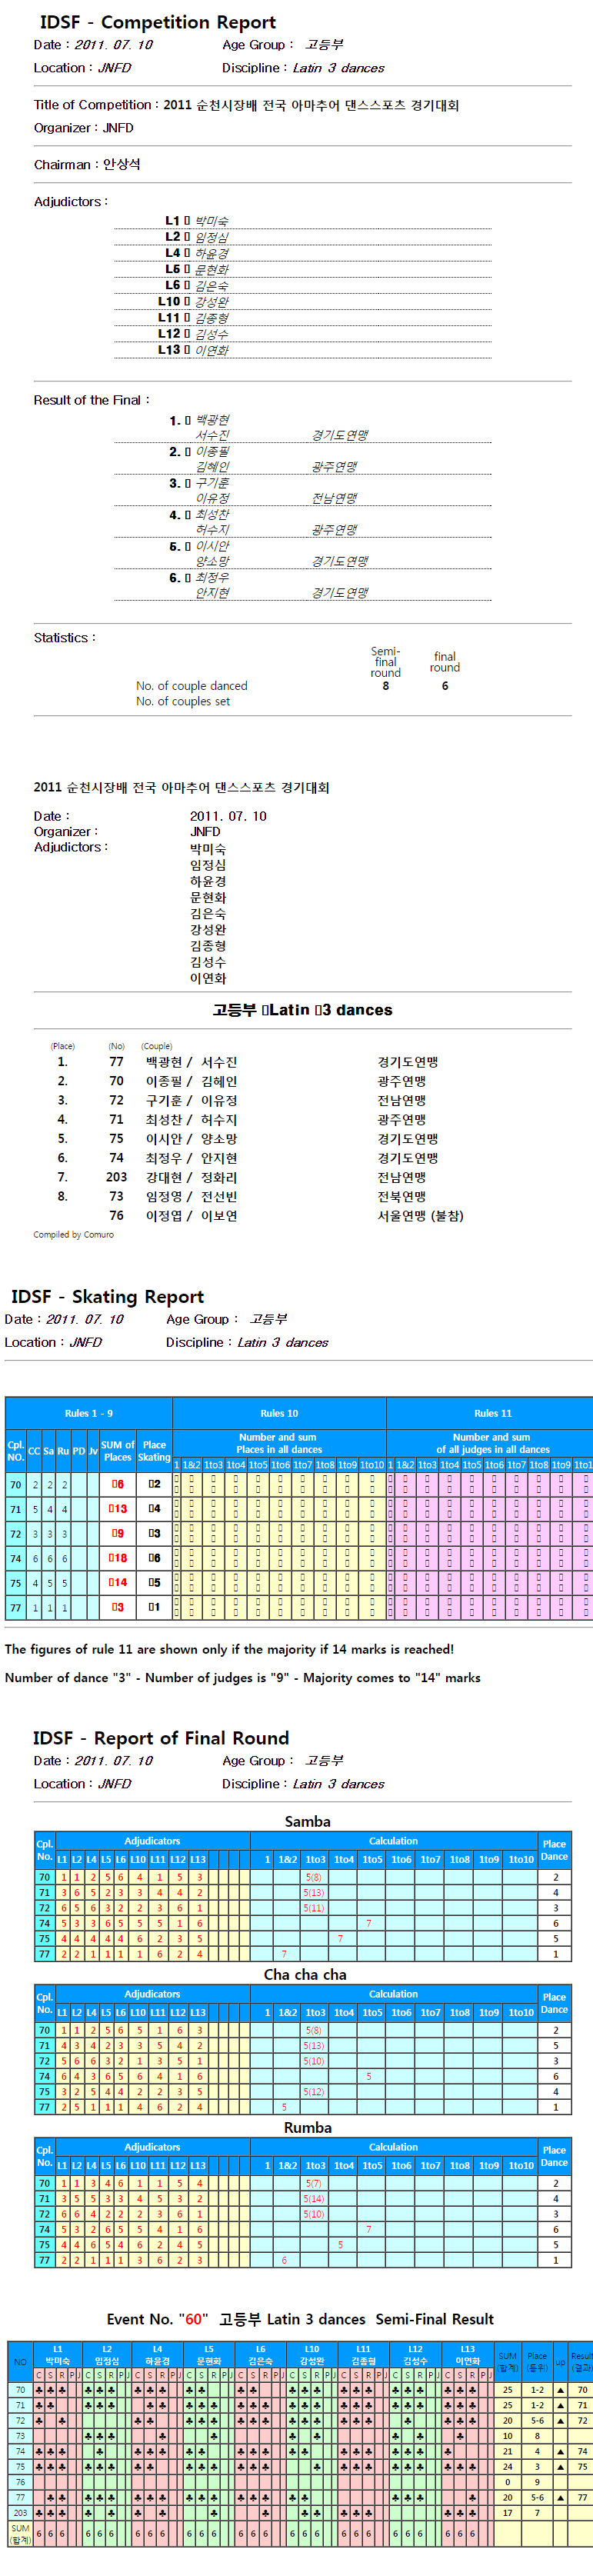Click the 'Rules 1 - 9' table header
593x2569 pixels.
tap(88, 1413)
